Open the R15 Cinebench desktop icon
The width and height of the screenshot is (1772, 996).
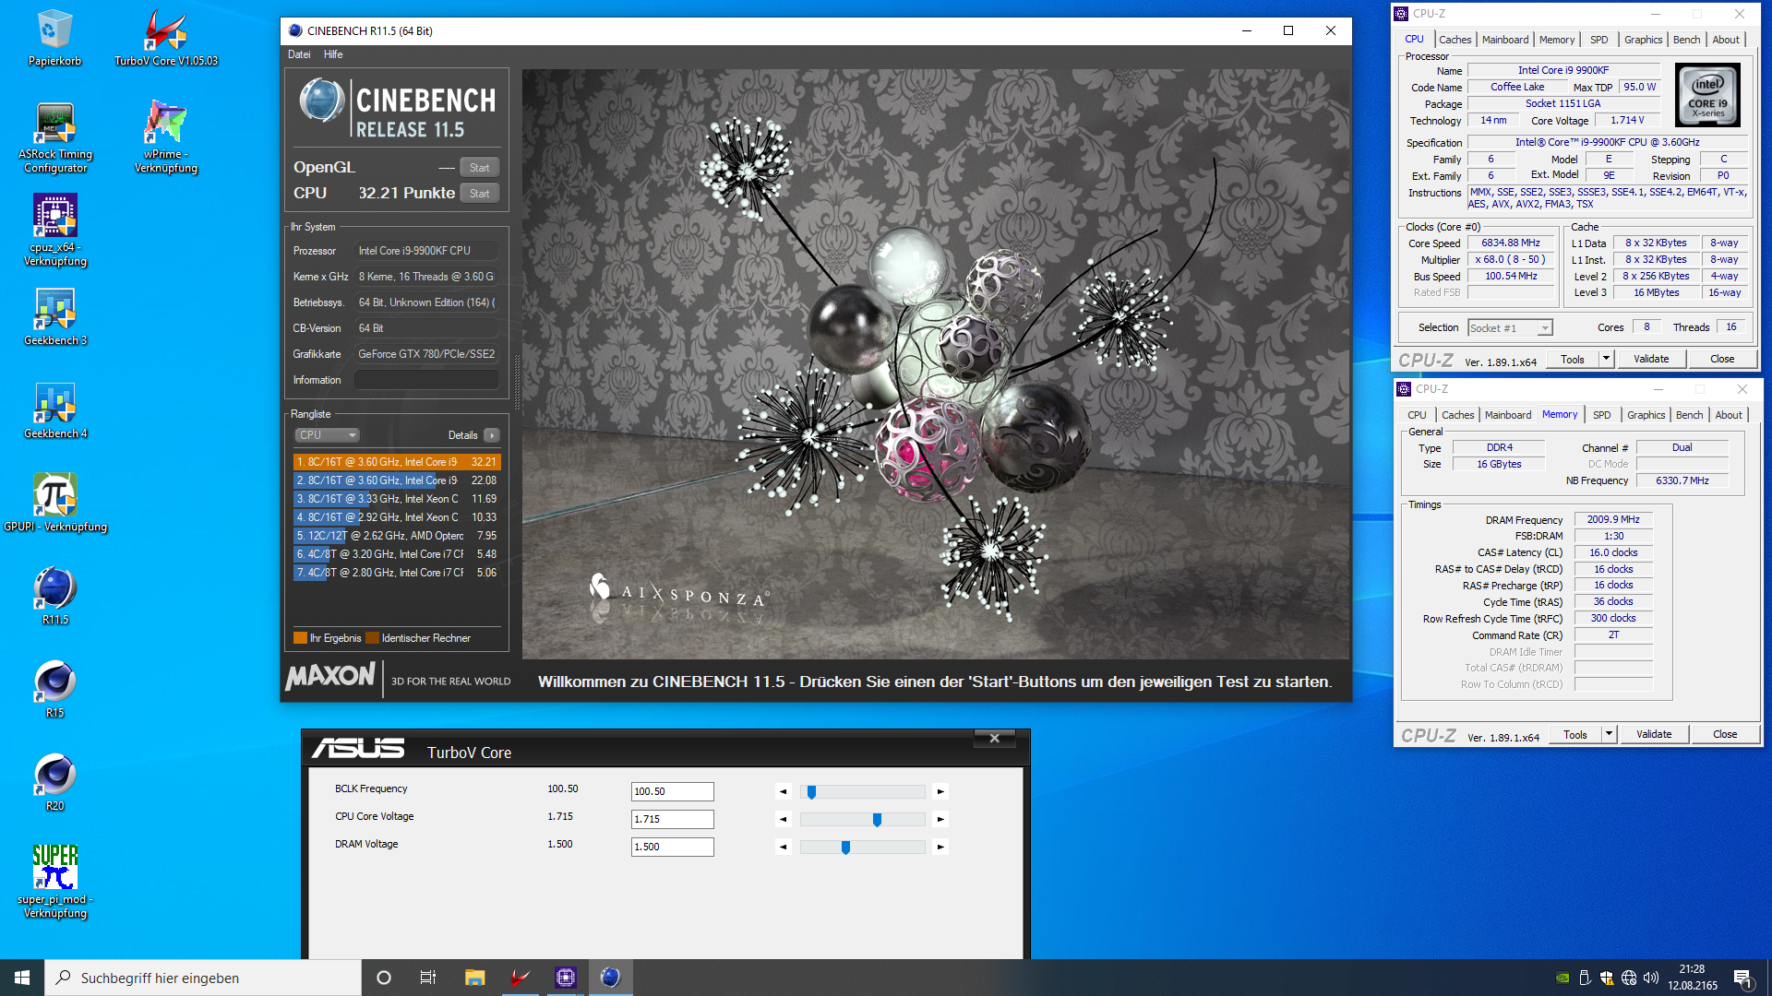point(55,690)
